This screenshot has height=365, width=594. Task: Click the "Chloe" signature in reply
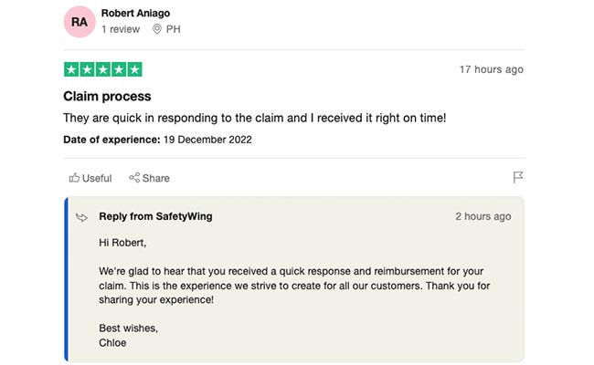click(114, 342)
